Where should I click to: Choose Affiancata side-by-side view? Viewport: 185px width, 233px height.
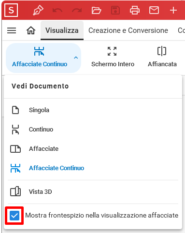click(162, 57)
